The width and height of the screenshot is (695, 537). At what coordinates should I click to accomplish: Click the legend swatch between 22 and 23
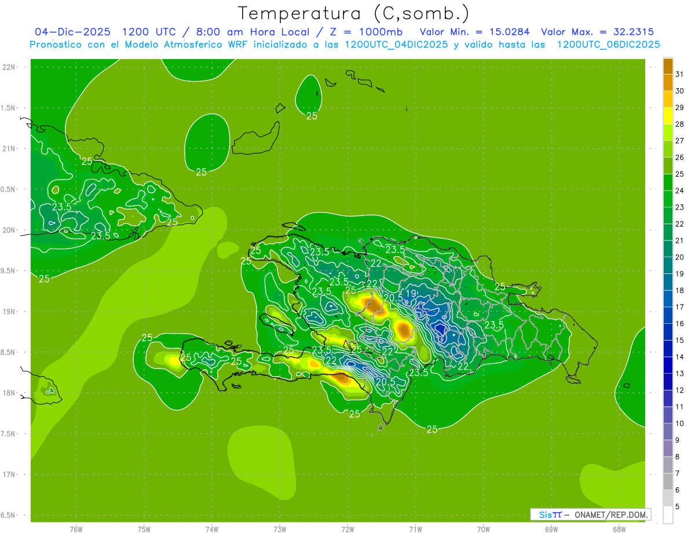point(668,215)
